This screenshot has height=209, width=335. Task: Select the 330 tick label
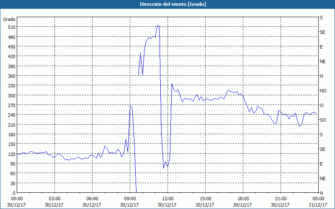click(11, 86)
